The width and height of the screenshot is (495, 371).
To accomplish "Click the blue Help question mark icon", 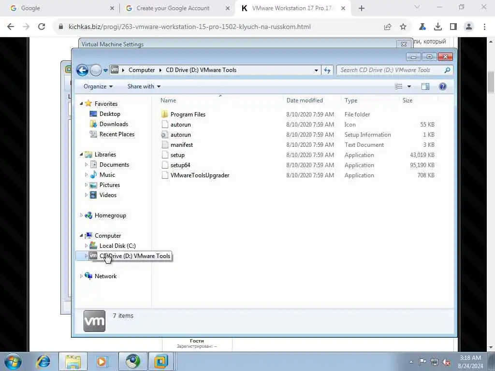I will click(x=443, y=86).
